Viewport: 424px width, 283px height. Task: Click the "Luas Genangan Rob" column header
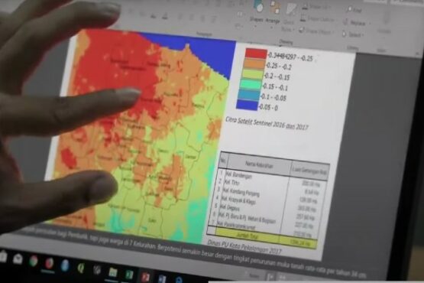pos(309,171)
